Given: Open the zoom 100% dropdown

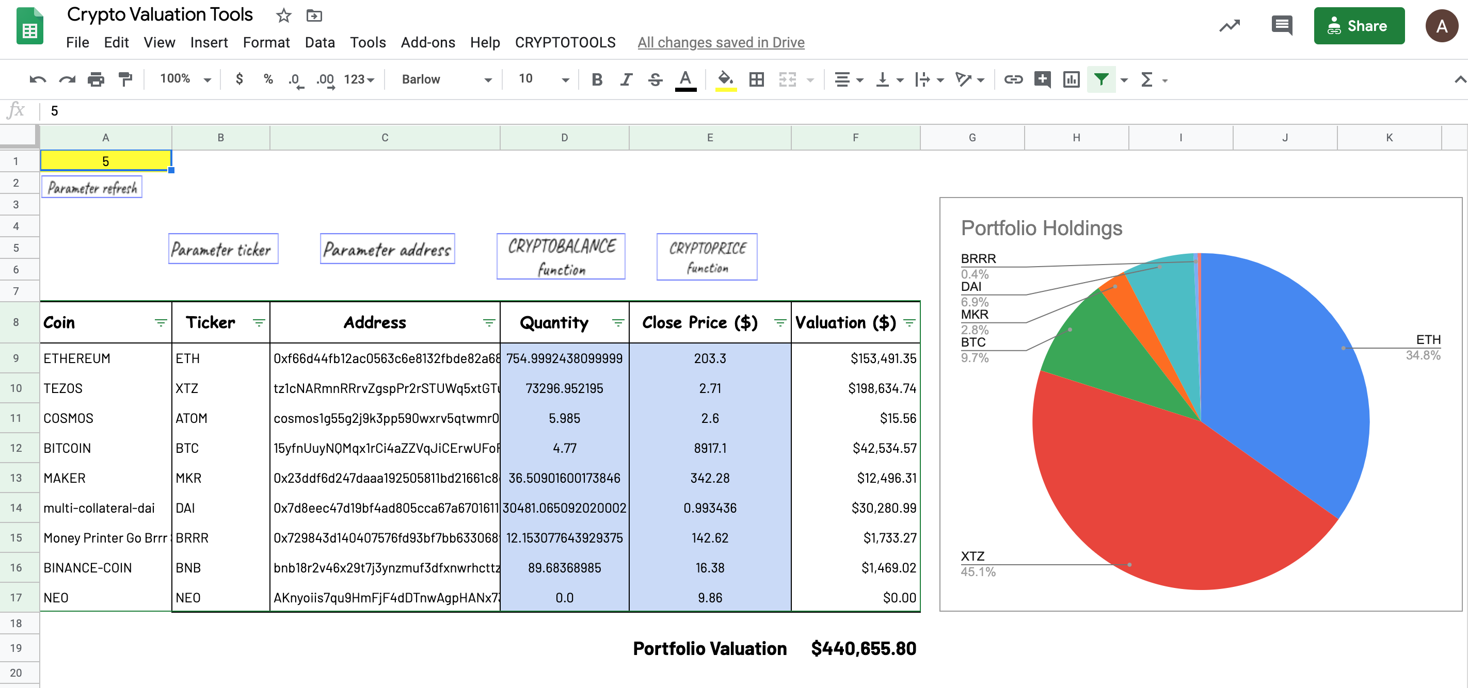Looking at the screenshot, I should pos(185,79).
